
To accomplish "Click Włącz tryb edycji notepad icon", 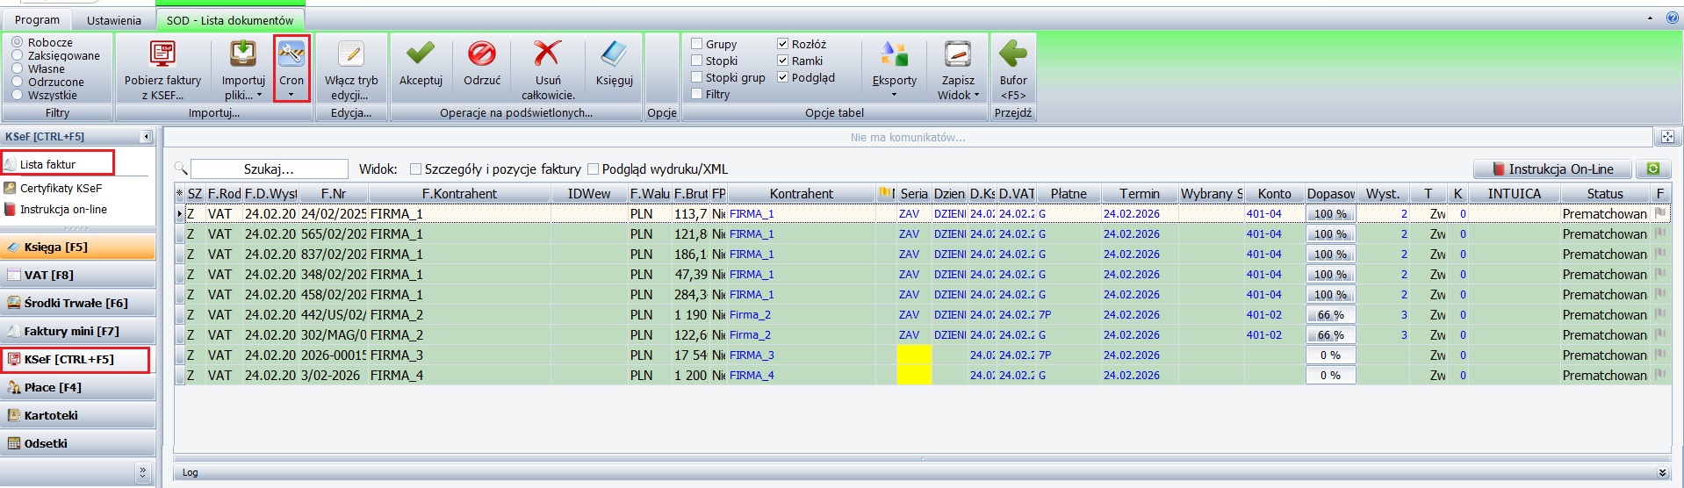I will (351, 54).
